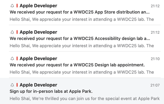Screen dimensions: 164x104
Task: Click red flag marker on Apple Park labs email
Action: (x=17, y=85)
